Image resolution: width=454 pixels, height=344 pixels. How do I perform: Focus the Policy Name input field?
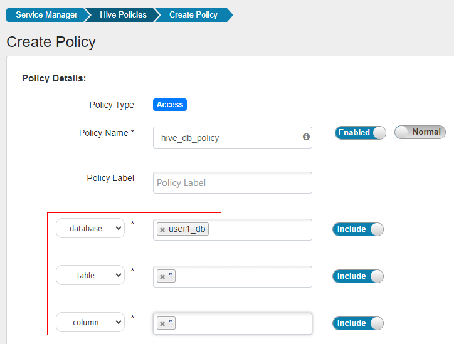pos(226,138)
